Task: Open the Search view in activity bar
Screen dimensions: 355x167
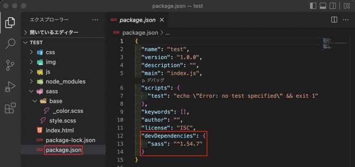Action: point(10,44)
